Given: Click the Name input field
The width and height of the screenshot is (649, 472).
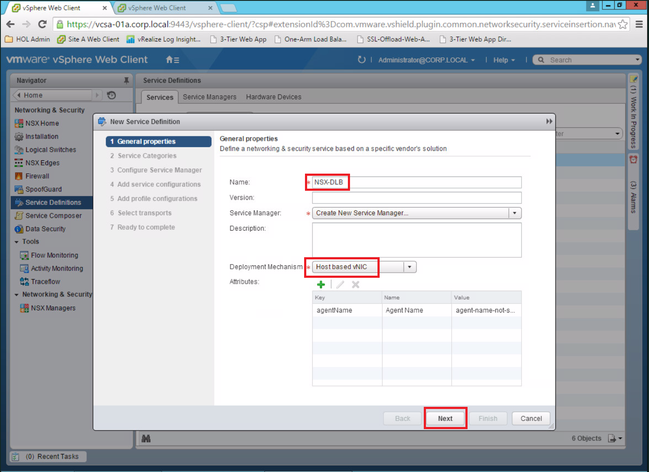Looking at the screenshot, I should point(417,182).
